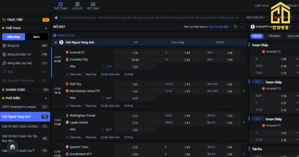The height and width of the screenshot is (157, 299).
Task: Bet Arsenal FC win at 1.18
Action: click(135, 53)
